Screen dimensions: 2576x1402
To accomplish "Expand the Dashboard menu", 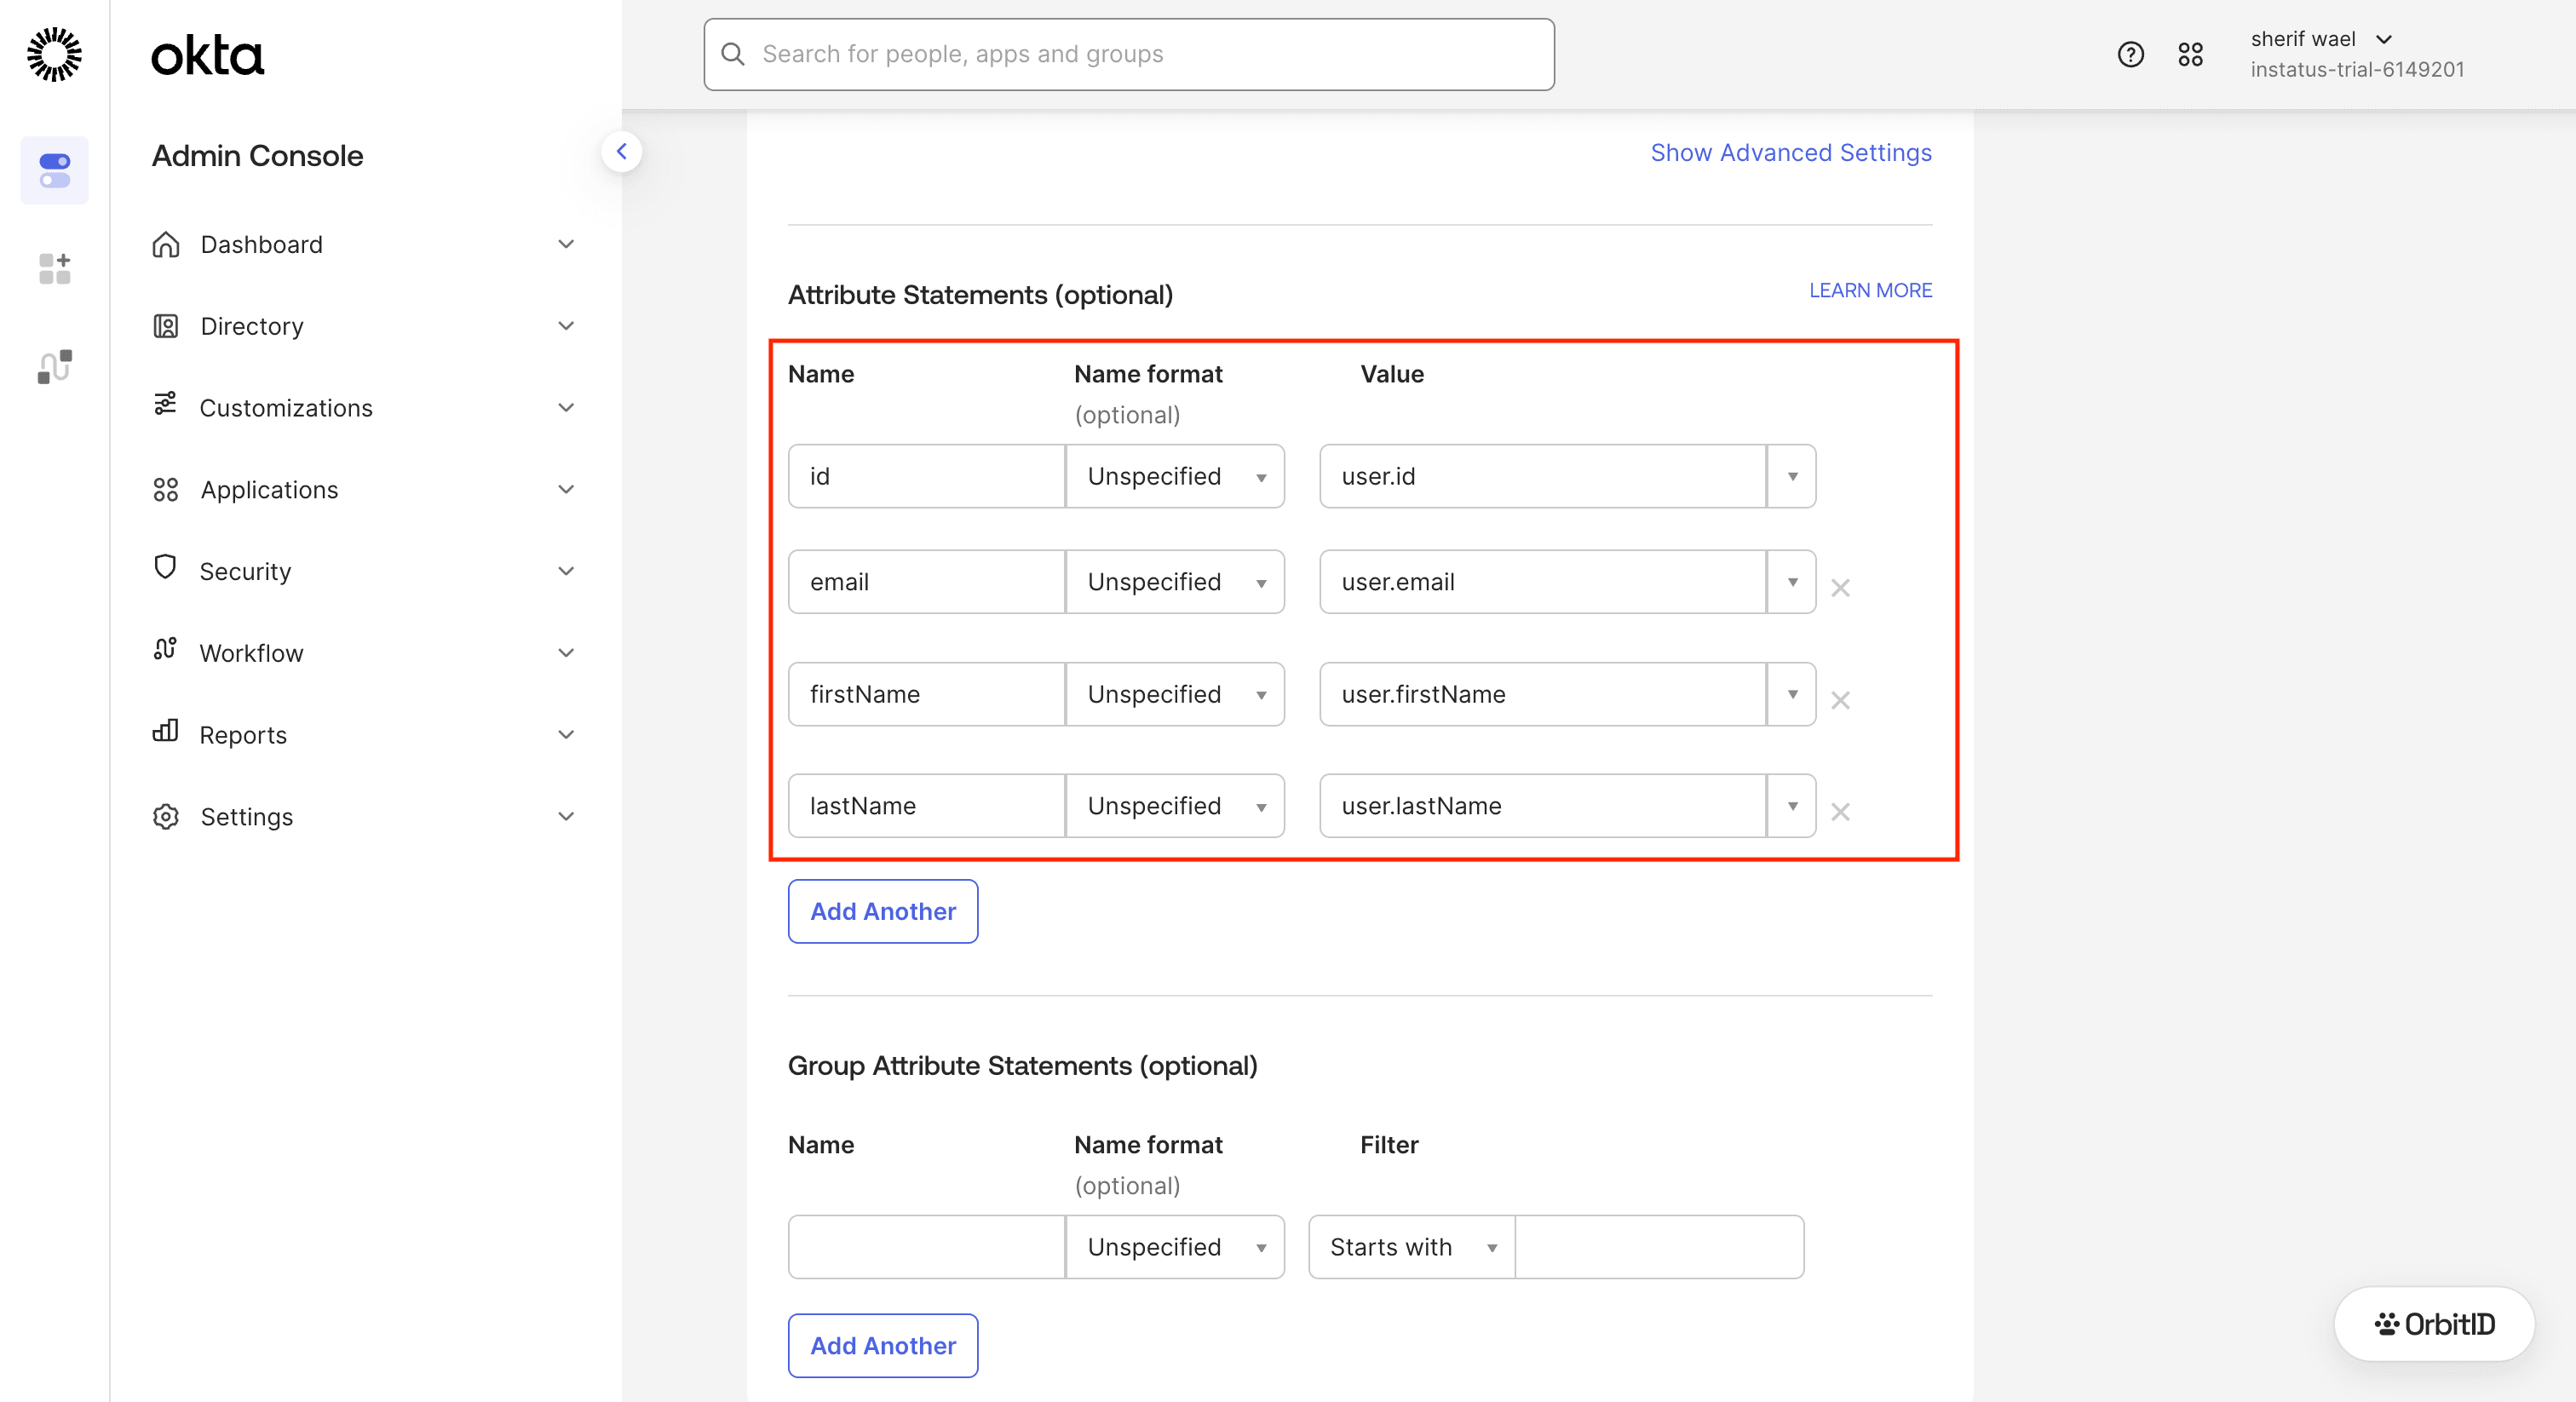I will [x=566, y=244].
